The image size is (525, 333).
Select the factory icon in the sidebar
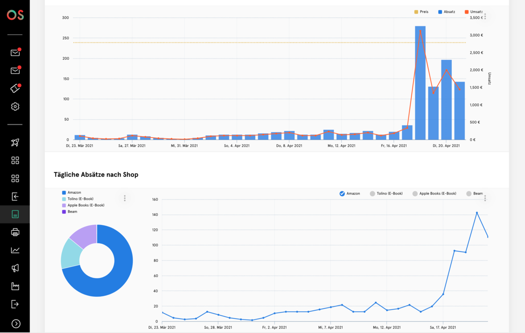coord(15,286)
